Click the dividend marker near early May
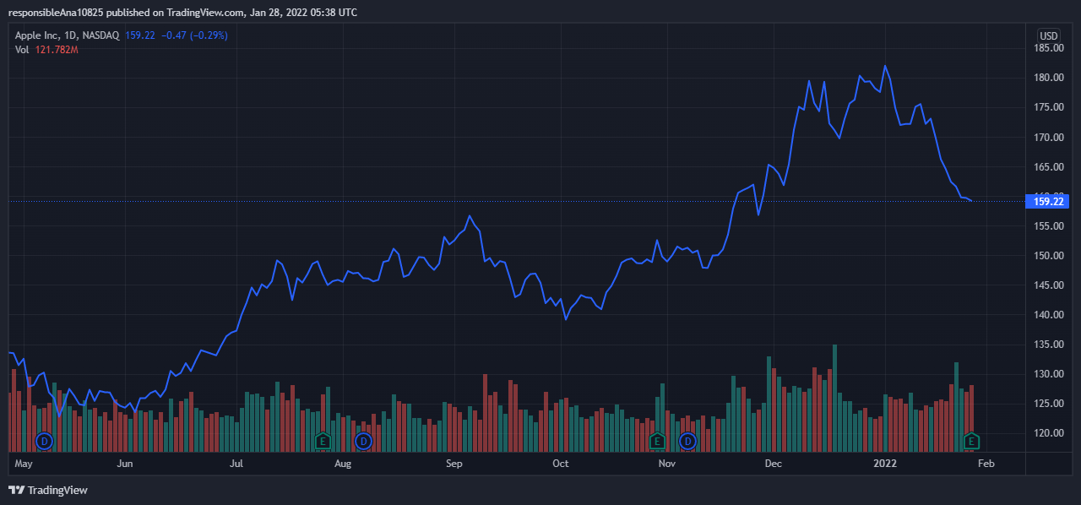This screenshot has width=1081, height=505. click(46, 441)
